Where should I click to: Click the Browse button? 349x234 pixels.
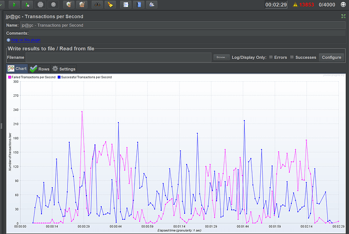[222, 57]
